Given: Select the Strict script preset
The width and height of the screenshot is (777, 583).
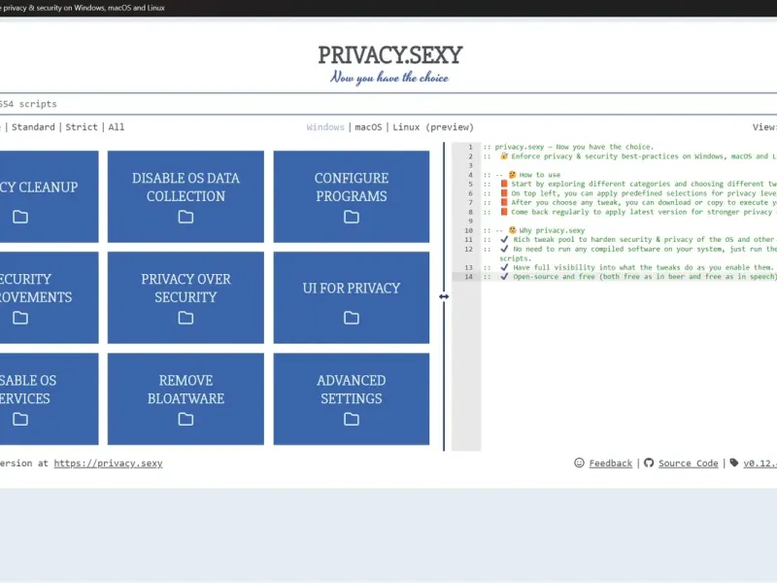Looking at the screenshot, I should click(x=82, y=127).
